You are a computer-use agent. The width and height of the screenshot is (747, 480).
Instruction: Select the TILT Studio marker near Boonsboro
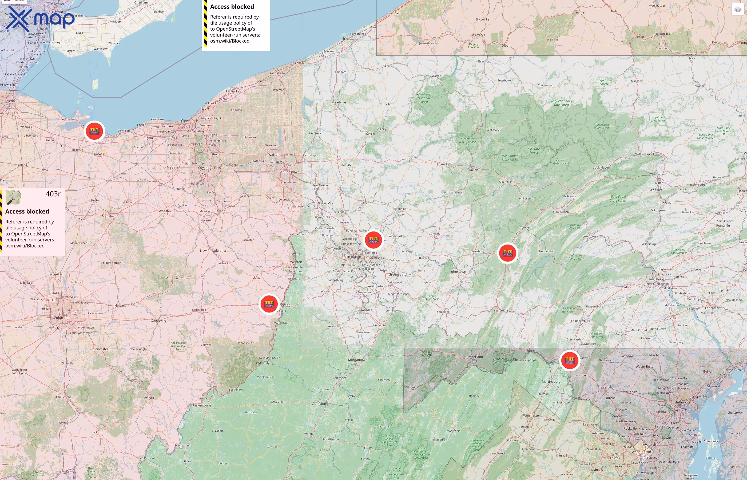pyautogui.click(x=570, y=360)
